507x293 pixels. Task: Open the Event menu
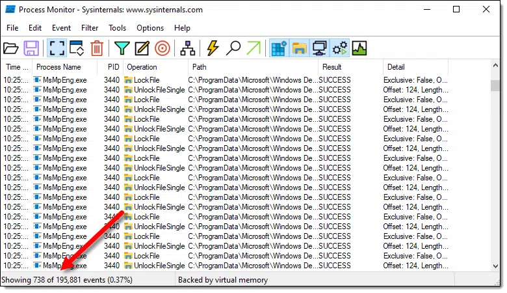[61, 28]
